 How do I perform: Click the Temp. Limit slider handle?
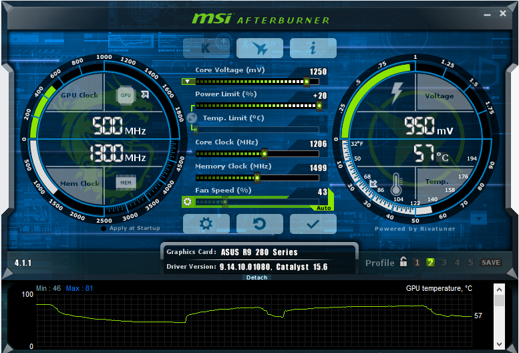(x=196, y=130)
